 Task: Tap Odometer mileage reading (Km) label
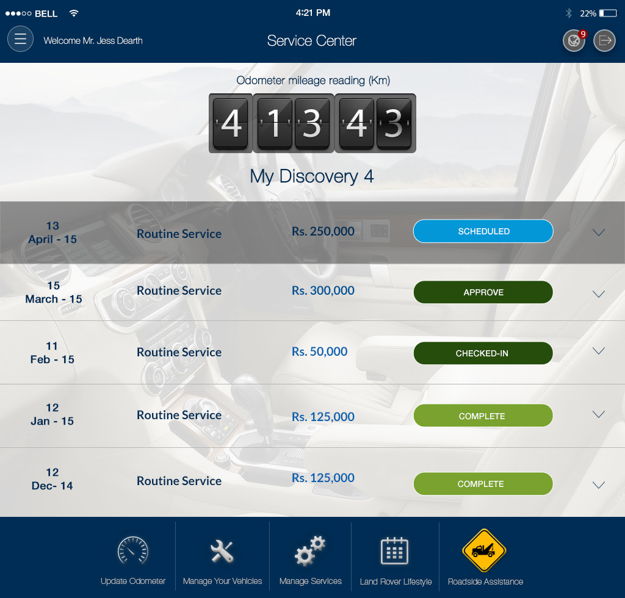[x=313, y=81]
